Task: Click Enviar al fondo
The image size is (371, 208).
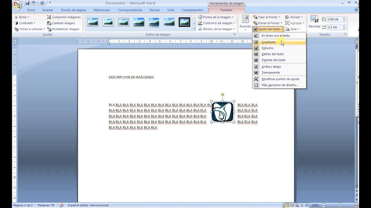Action: point(268,23)
